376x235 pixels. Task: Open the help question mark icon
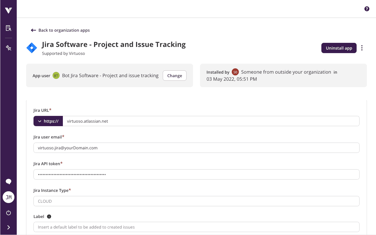(367, 9)
